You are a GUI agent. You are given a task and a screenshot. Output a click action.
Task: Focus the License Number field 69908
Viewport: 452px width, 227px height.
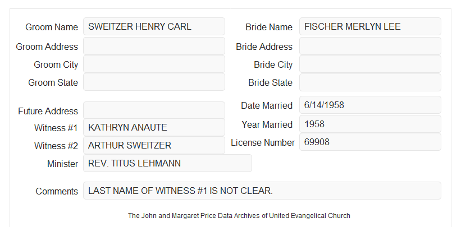click(x=370, y=142)
